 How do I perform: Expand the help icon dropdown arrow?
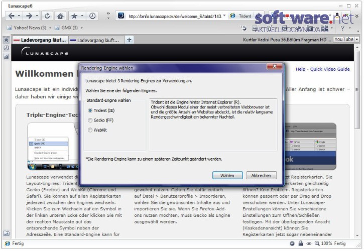point(350,28)
